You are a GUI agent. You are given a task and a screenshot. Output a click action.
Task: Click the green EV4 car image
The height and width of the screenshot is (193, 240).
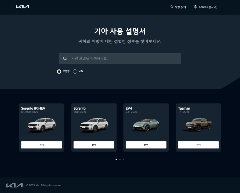point(146,125)
